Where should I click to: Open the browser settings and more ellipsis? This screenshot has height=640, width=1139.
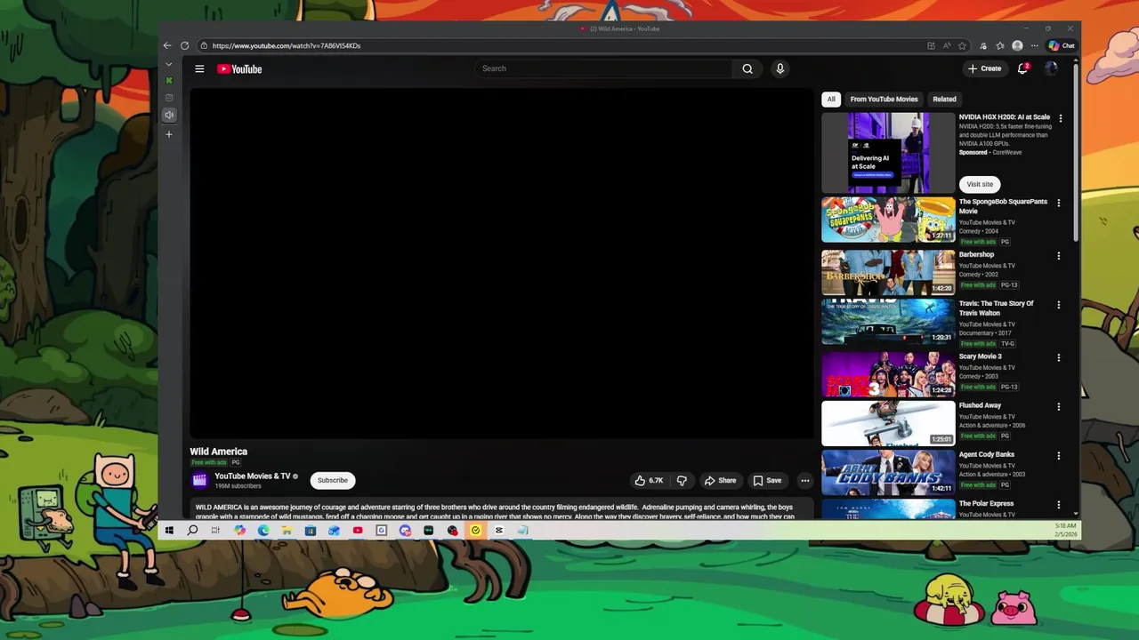[x=1034, y=45]
